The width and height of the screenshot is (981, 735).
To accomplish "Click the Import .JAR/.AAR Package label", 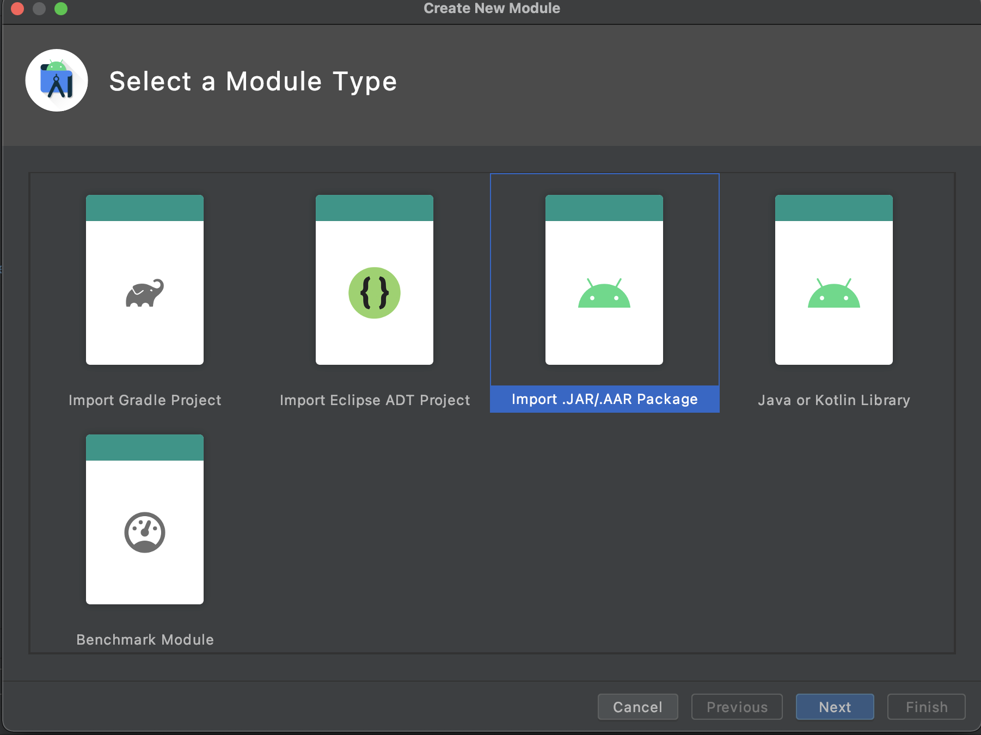I will [x=604, y=399].
